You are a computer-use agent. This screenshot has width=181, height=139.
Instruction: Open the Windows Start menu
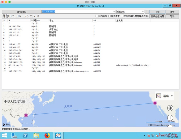click(x=4, y=136)
